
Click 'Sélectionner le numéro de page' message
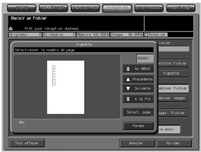click(45, 50)
